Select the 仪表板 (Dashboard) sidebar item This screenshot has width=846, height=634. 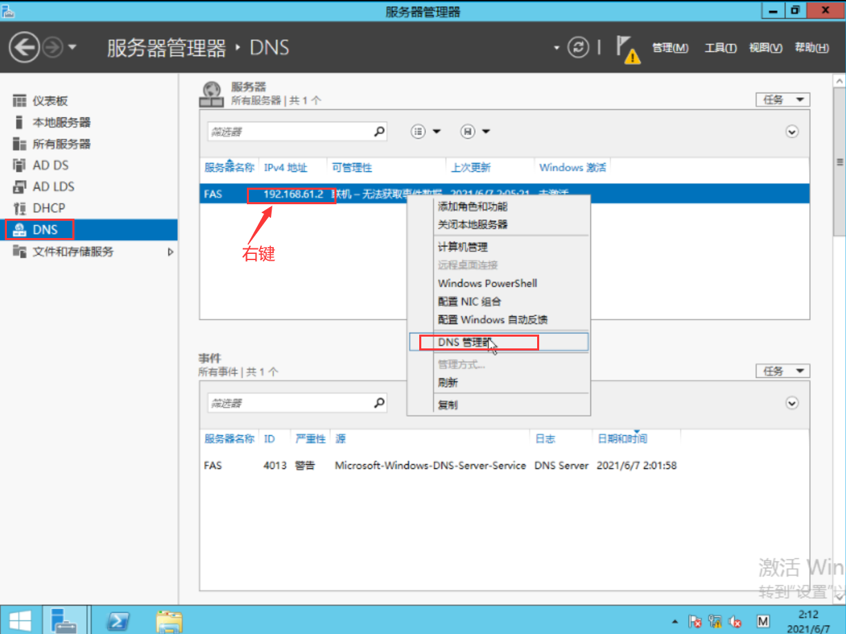click(48, 100)
